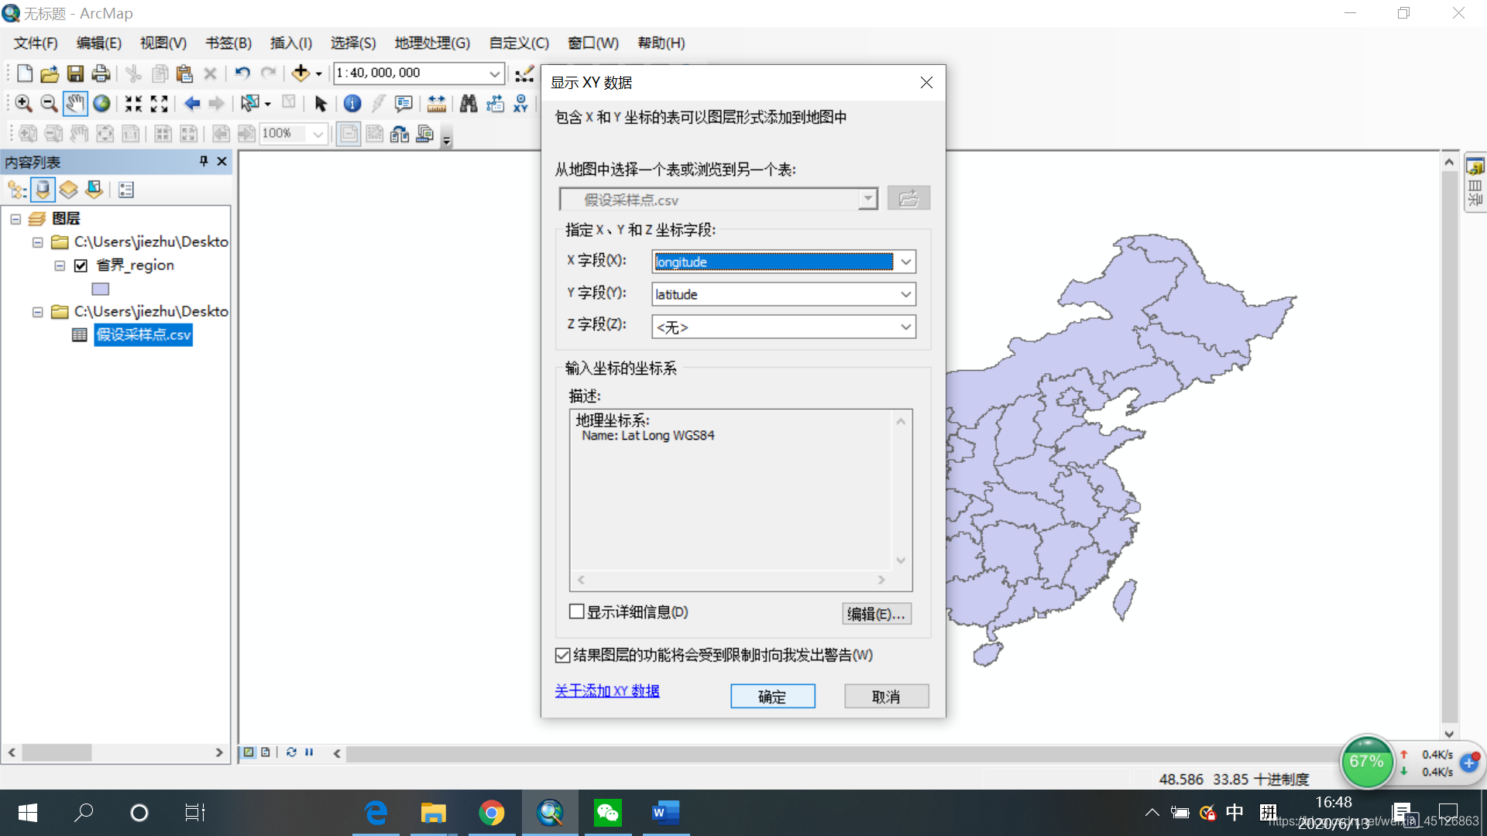Open the X field dropdown
1487x836 pixels.
(x=905, y=262)
